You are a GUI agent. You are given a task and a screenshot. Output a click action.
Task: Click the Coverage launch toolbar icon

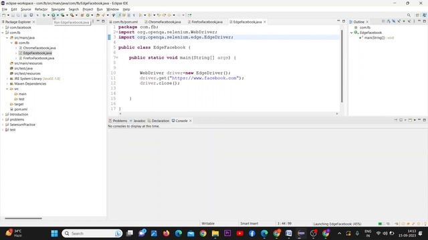click(63, 15)
